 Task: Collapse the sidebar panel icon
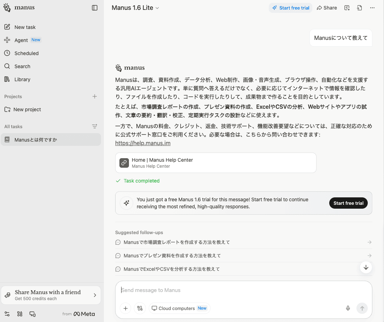tap(95, 8)
